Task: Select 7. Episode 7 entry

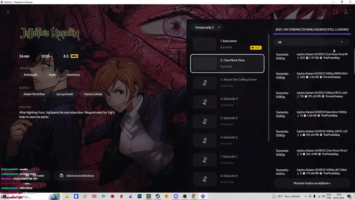Action: pos(227,160)
